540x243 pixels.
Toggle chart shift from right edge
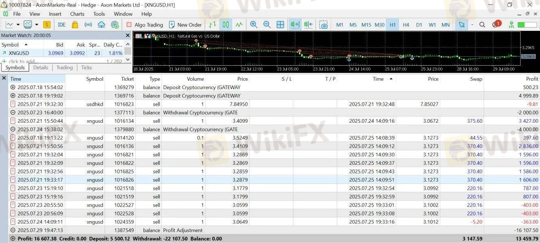tap(308, 25)
